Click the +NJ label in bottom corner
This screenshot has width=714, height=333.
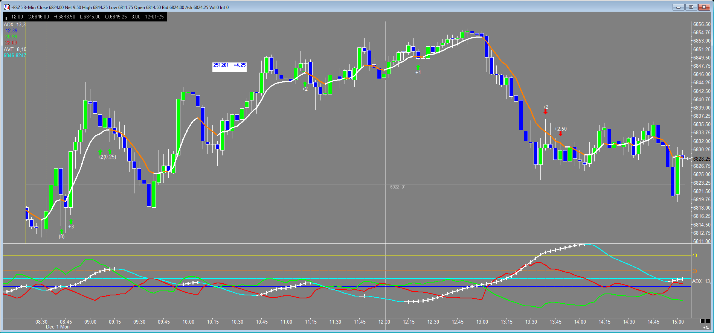pos(706,328)
